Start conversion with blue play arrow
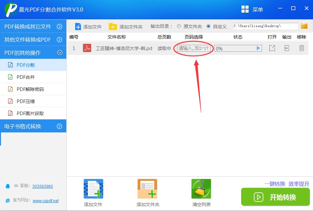 pyautogui.click(x=258, y=48)
